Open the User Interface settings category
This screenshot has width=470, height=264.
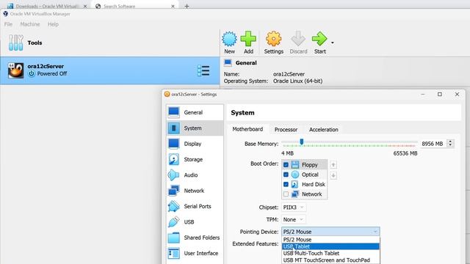[195, 253]
